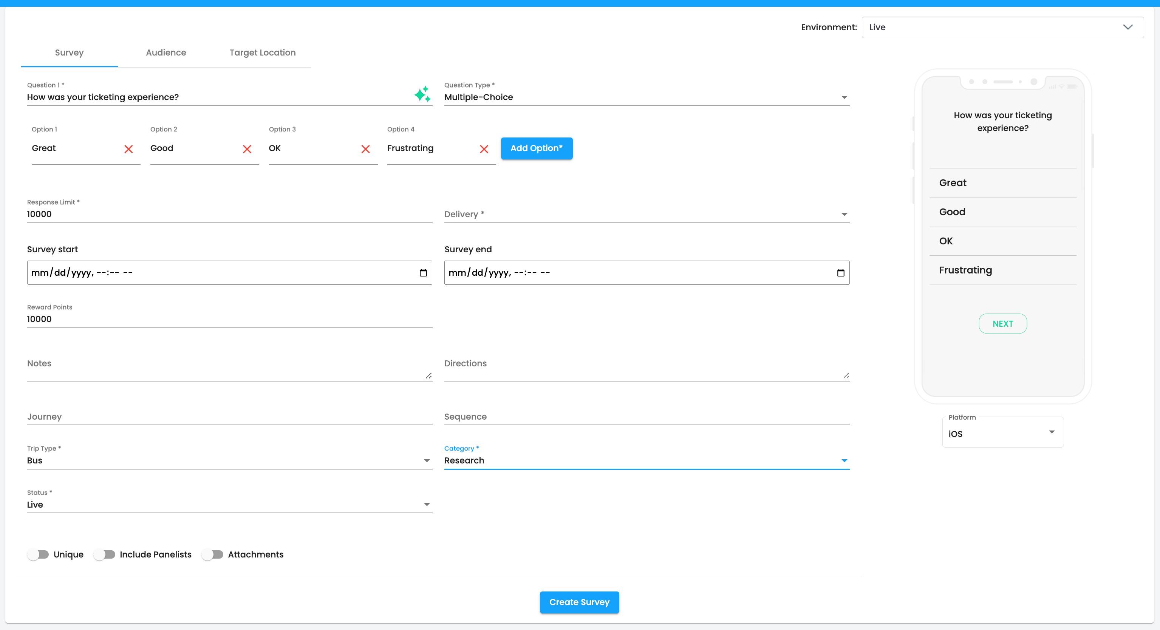Open the Platform iOS dropdown

pos(1002,433)
